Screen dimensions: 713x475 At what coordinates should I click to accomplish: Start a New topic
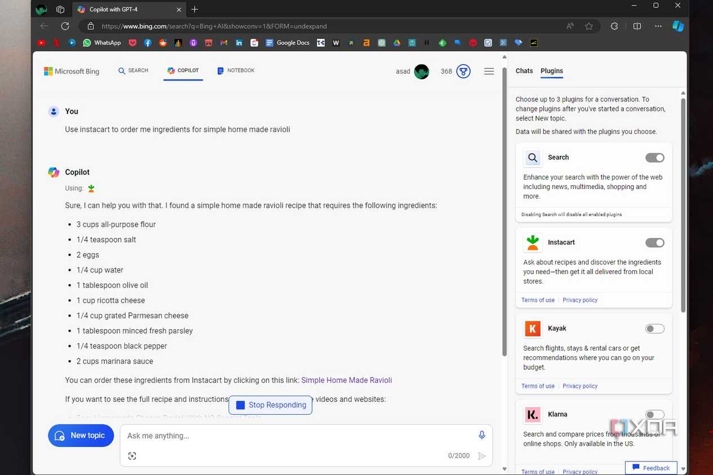[81, 436]
